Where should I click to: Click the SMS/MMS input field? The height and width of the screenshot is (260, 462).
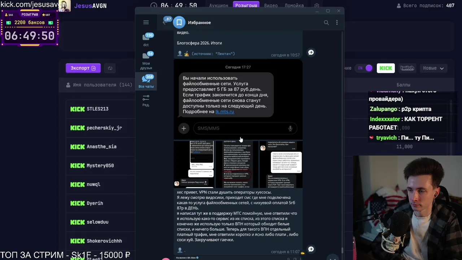point(245,128)
